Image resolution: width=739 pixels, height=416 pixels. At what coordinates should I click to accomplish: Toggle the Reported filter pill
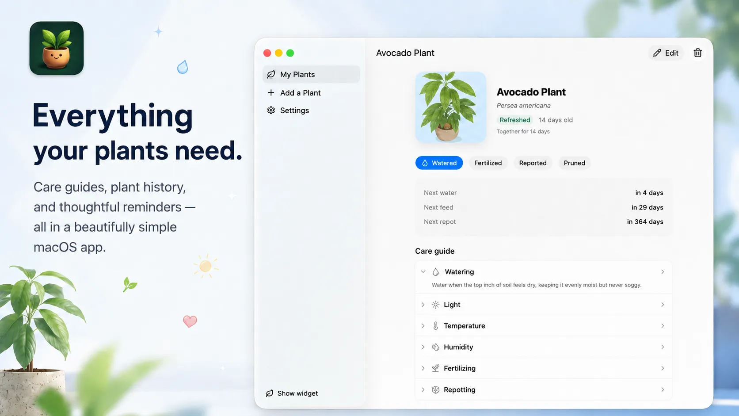point(533,163)
